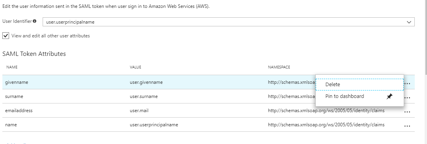
Task: Click the VALUE column header
Action: pyautogui.click(x=135, y=67)
